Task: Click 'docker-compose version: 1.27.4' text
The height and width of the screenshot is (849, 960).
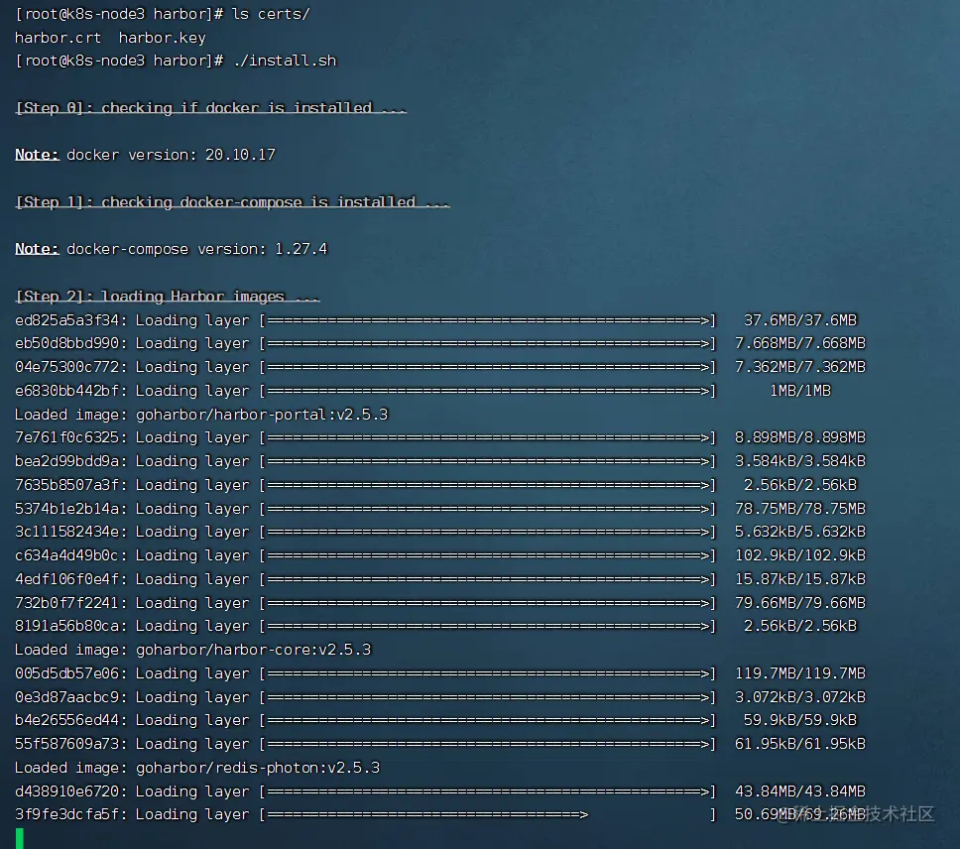Action: (x=197, y=249)
